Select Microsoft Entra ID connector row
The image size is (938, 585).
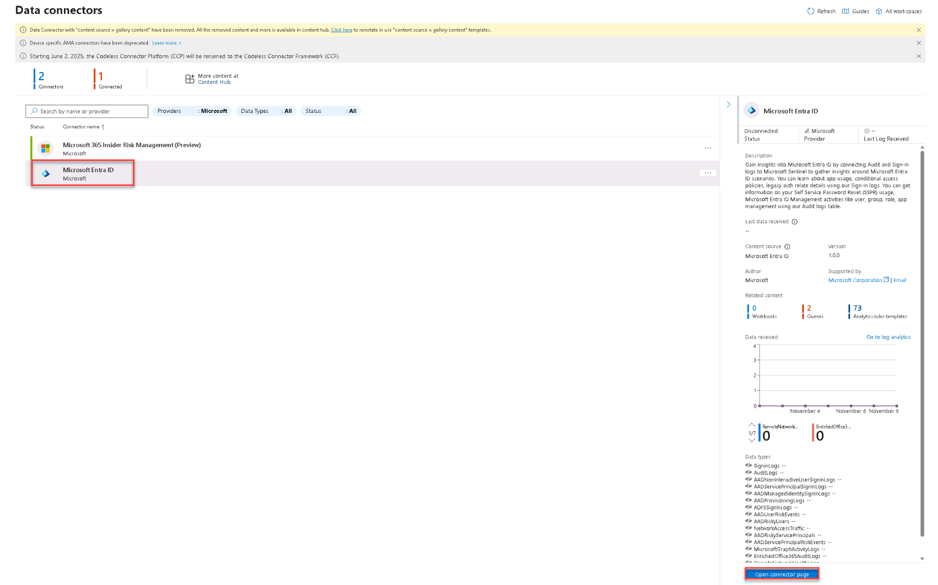pyautogui.click(x=372, y=174)
